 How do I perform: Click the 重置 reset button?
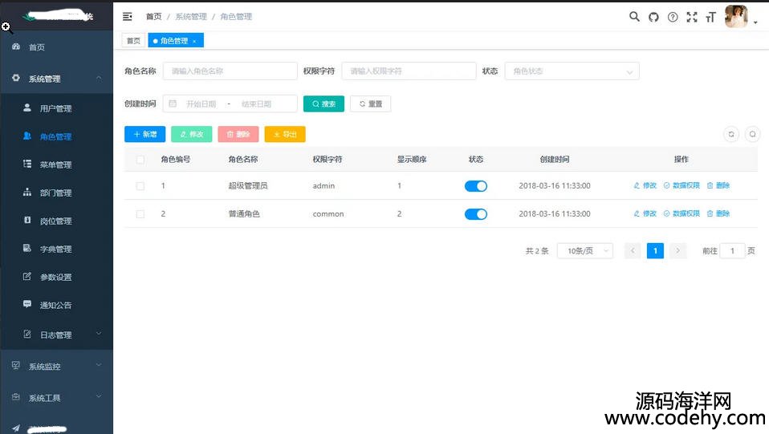(x=370, y=104)
